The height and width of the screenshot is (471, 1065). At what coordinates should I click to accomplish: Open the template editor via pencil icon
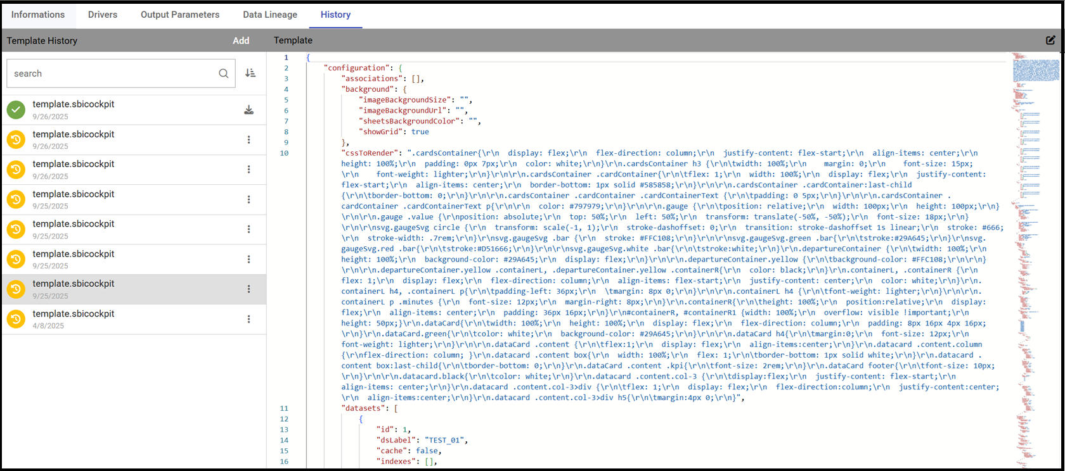click(x=1050, y=40)
